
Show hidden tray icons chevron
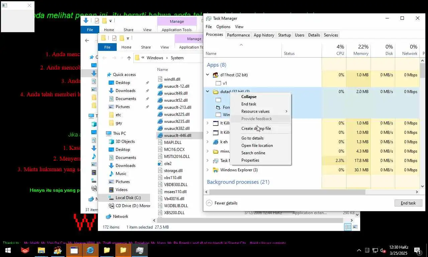point(359,250)
